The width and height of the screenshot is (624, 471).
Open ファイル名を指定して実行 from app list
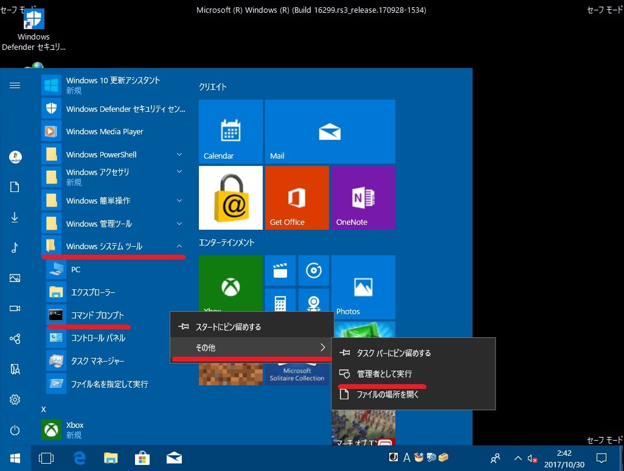(116, 384)
